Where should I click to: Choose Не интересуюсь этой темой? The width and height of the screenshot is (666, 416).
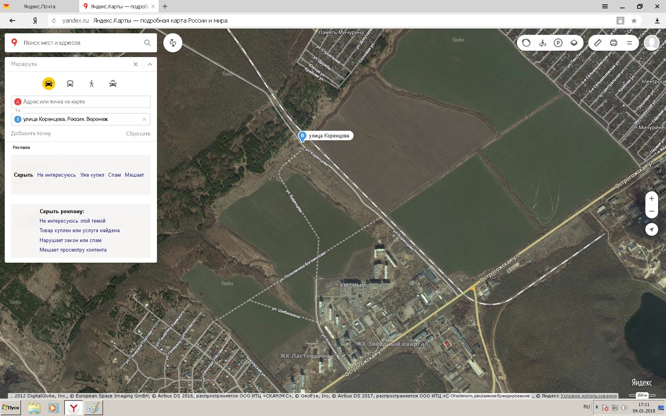click(x=73, y=221)
